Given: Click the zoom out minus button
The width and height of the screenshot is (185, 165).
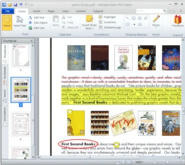Looking at the screenshot, I should click(x=155, y=162).
